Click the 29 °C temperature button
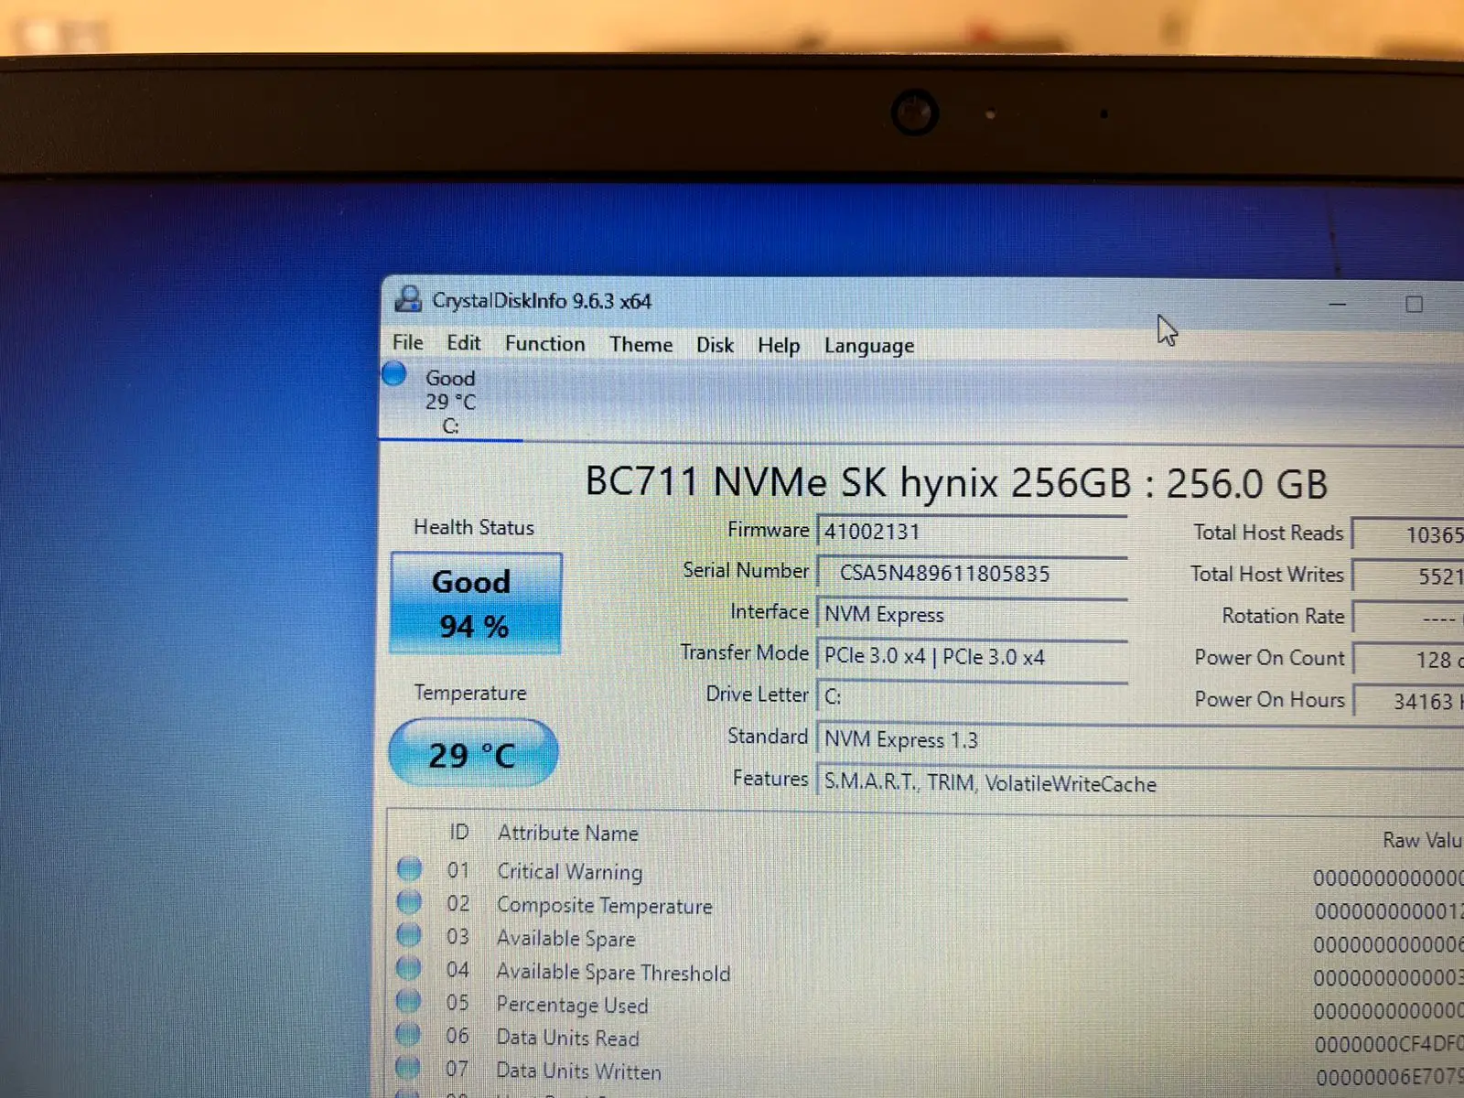 pyautogui.click(x=472, y=753)
